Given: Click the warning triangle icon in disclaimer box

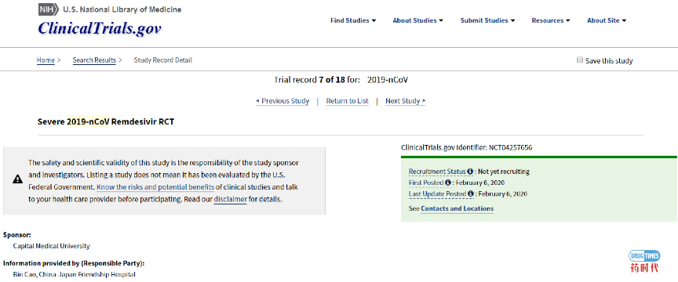Looking at the screenshot, I should click(x=18, y=179).
